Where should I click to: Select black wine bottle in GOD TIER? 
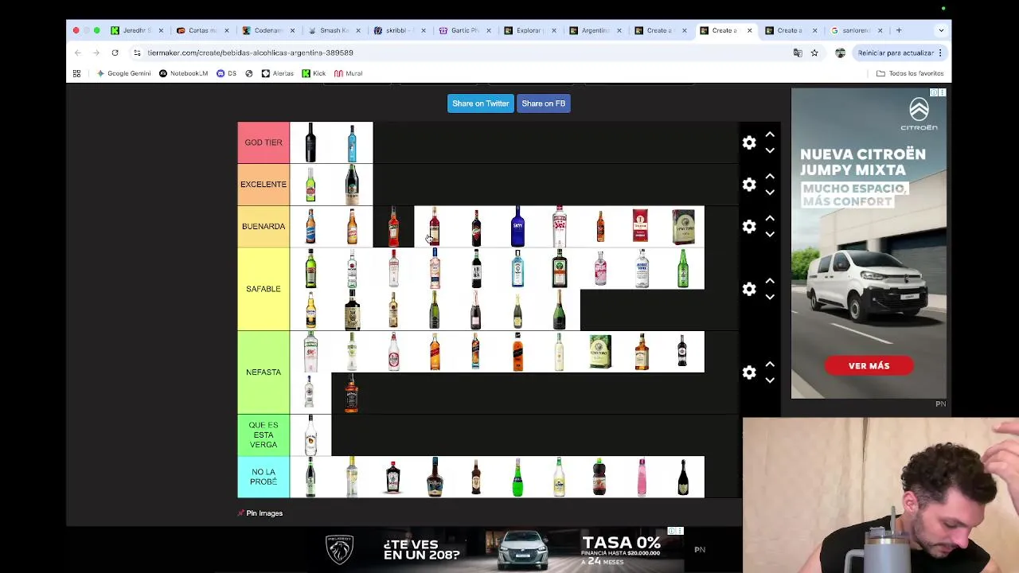(310, 142)
